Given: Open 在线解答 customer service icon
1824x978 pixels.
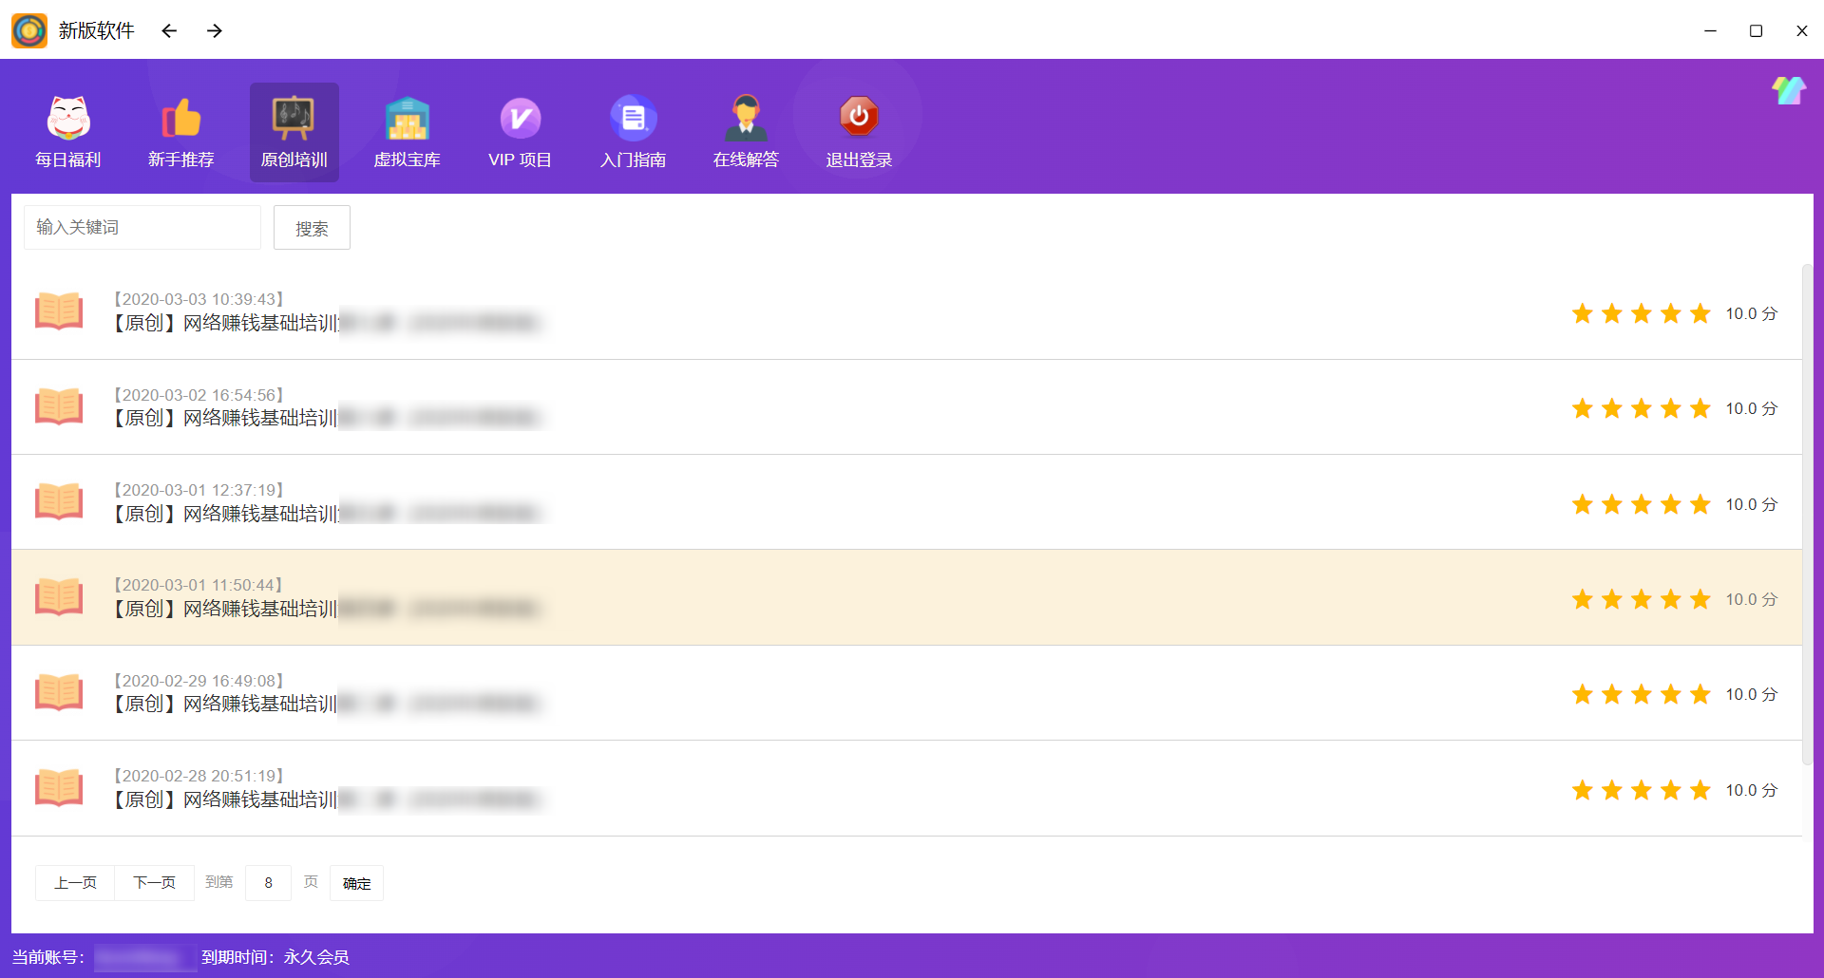Looking at the screenshot, I should pyautogui.click(x=746, y=119).
